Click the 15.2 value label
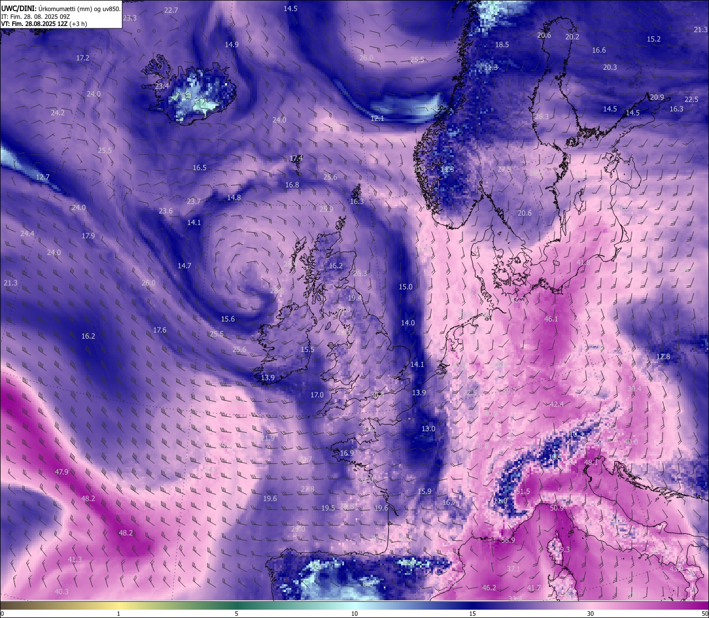Viewport: 709px width, 618px height. tap(654, 39)
